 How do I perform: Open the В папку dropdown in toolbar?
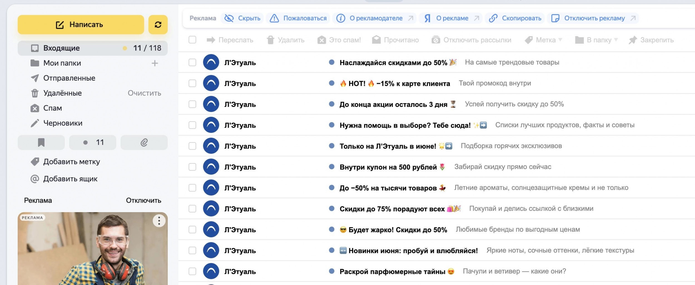[x=597, y=40]
